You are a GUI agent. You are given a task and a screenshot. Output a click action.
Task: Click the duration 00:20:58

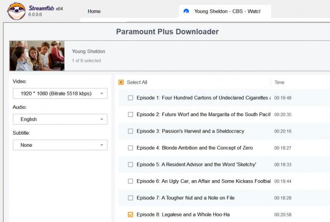[283, 214]
